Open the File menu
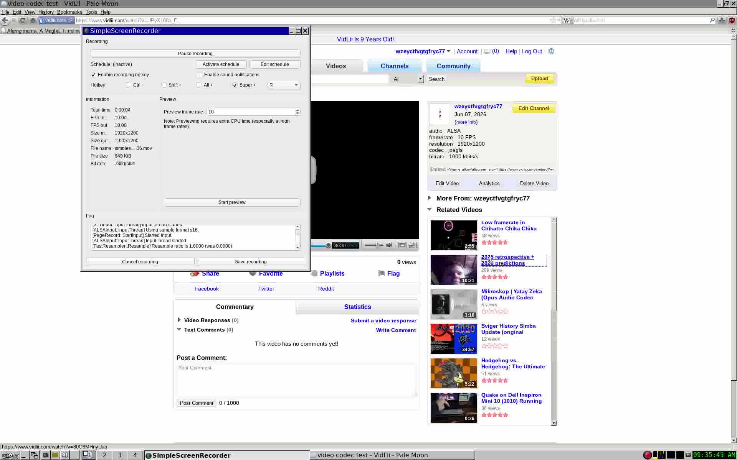Image resolution: width=737 pixels, height=460 pixels. point(5,12)
